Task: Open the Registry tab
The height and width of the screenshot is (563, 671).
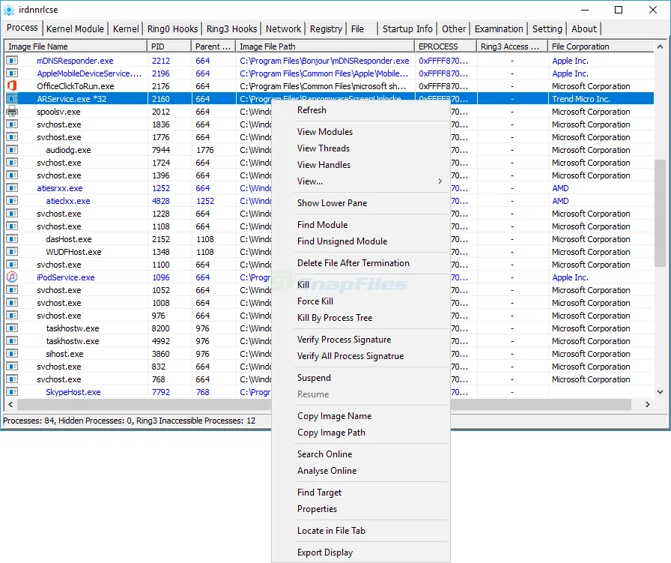Action: point(326,28)
